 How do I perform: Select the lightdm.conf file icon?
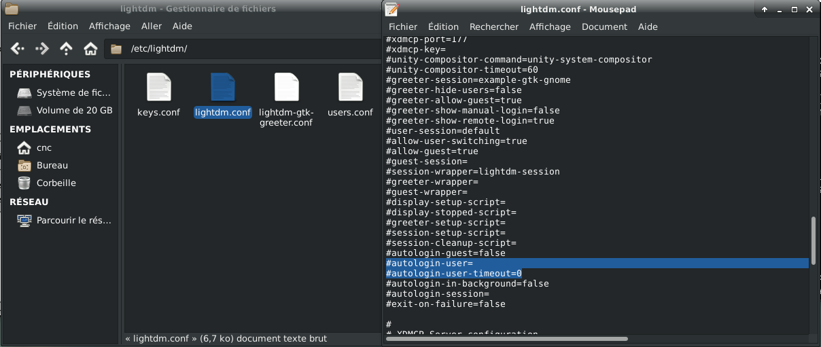[x=223, y=87]
